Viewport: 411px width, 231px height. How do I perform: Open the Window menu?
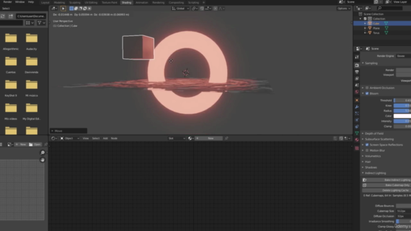click(x=20, y=2)
